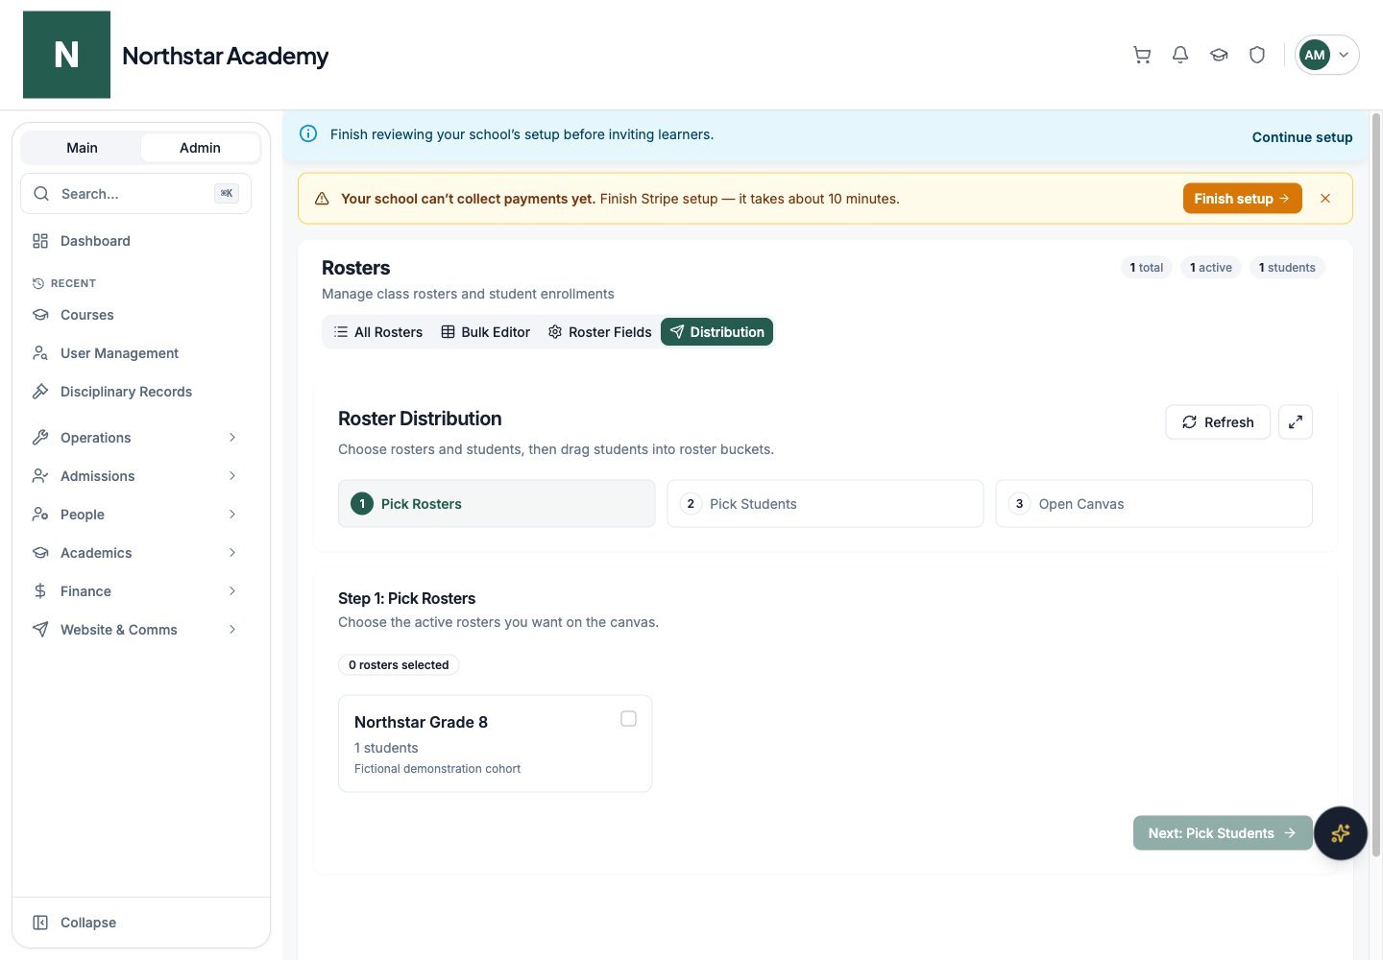Select step 1 Pick Rosters

pyautogui.click(x=497, y=504)
